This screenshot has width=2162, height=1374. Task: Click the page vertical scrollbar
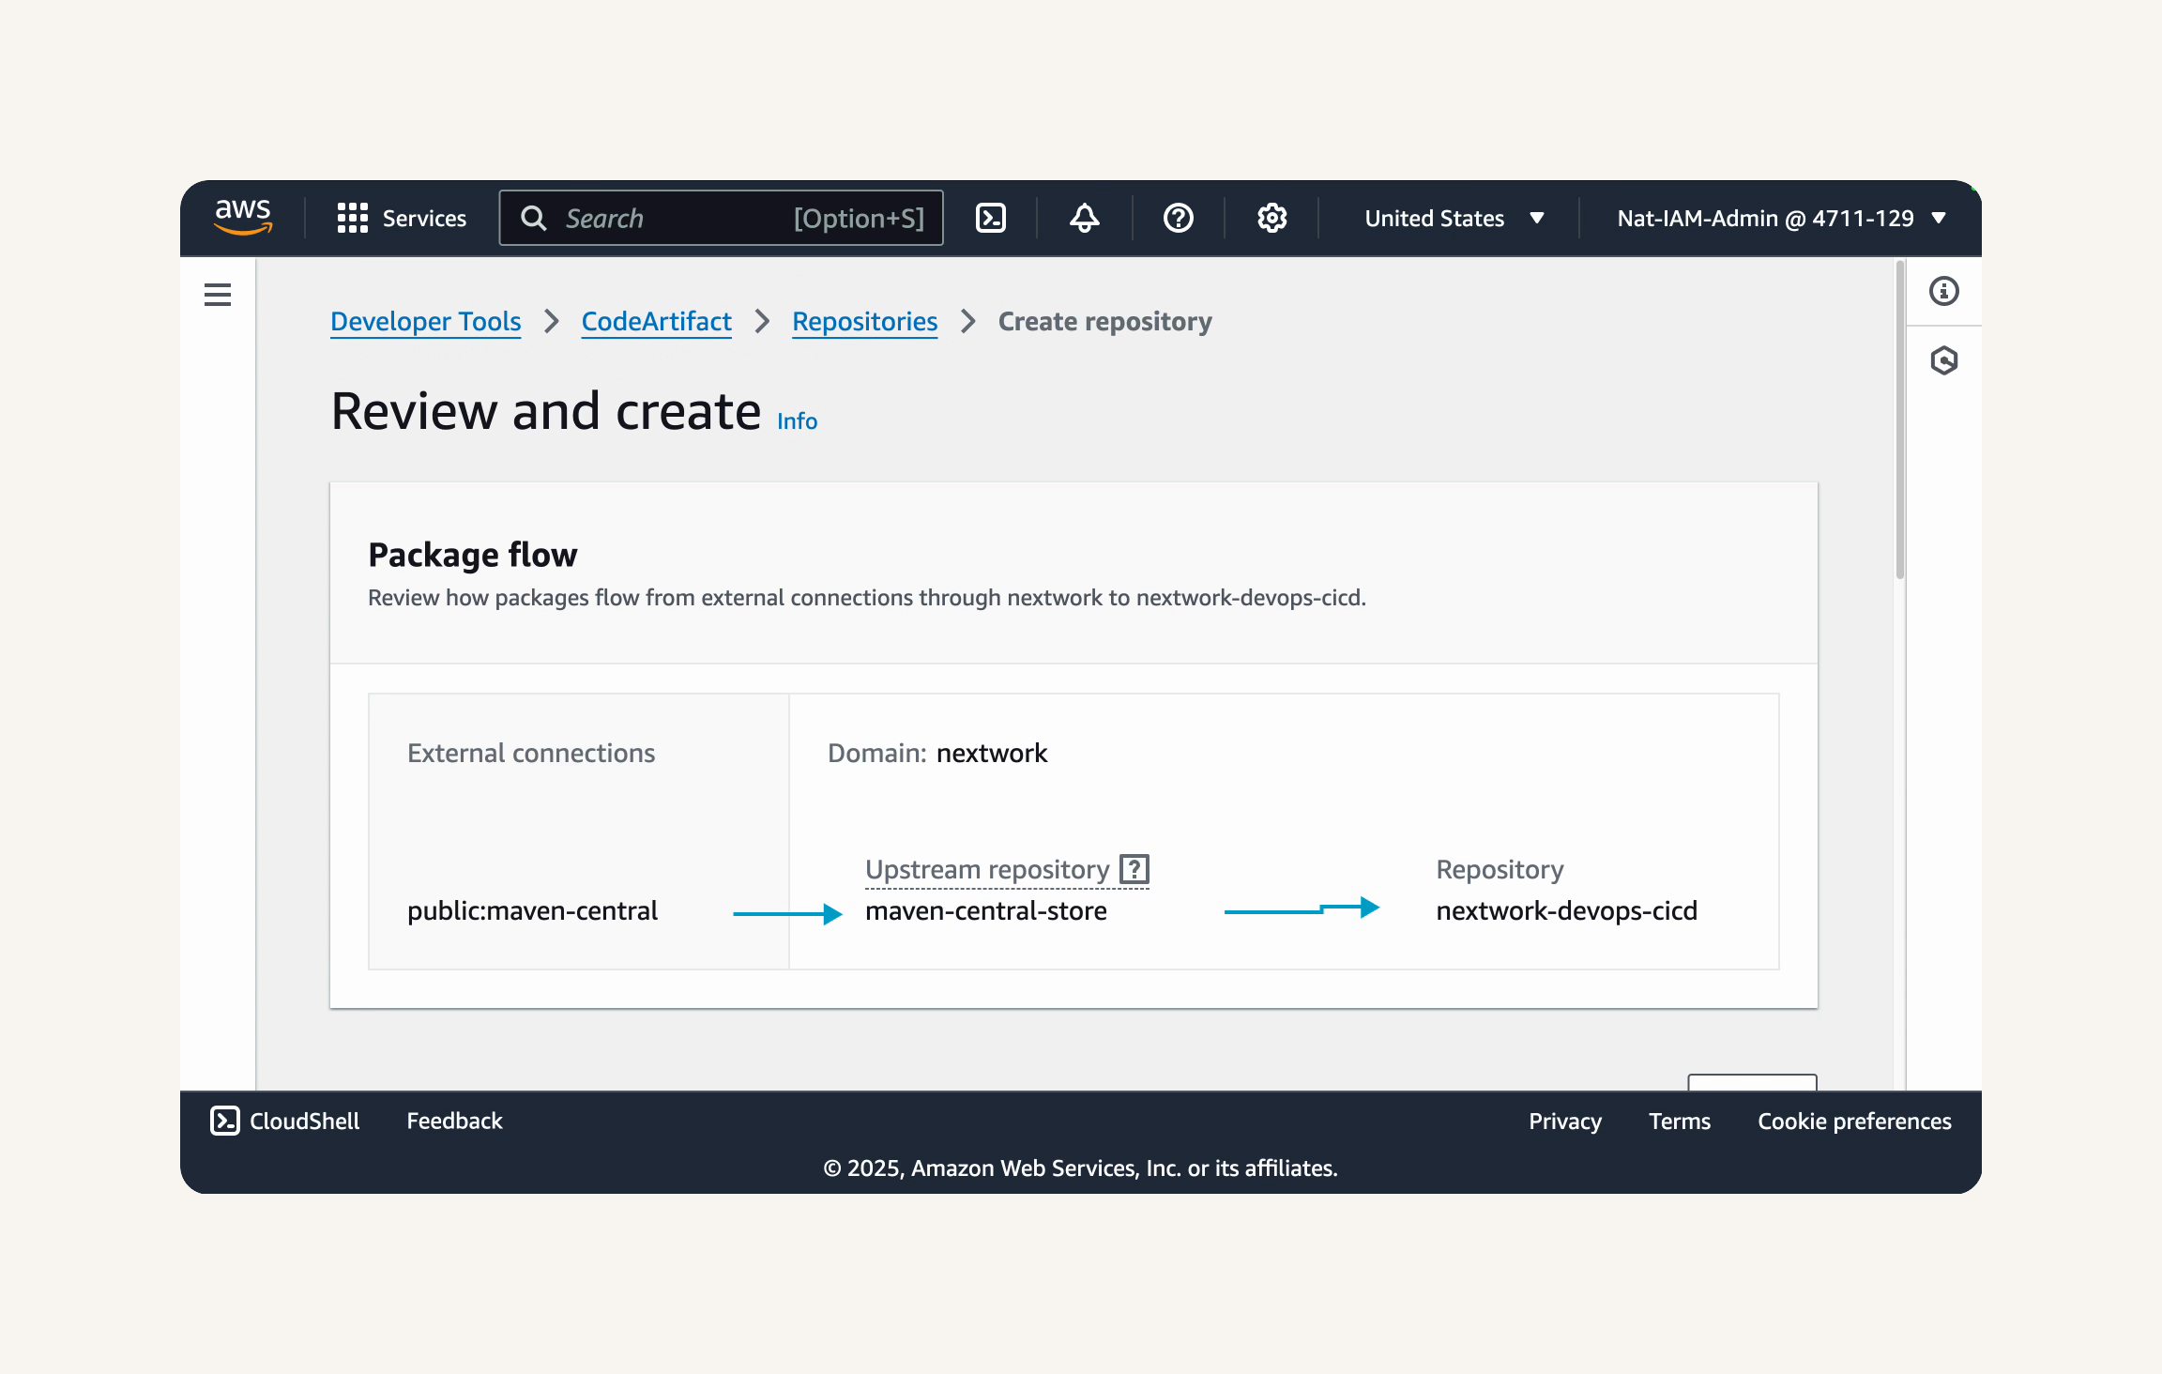tap(1900, 420)
